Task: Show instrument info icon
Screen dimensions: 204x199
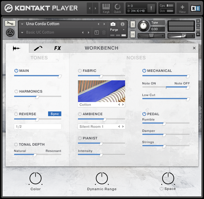Action: click(122, 24)
